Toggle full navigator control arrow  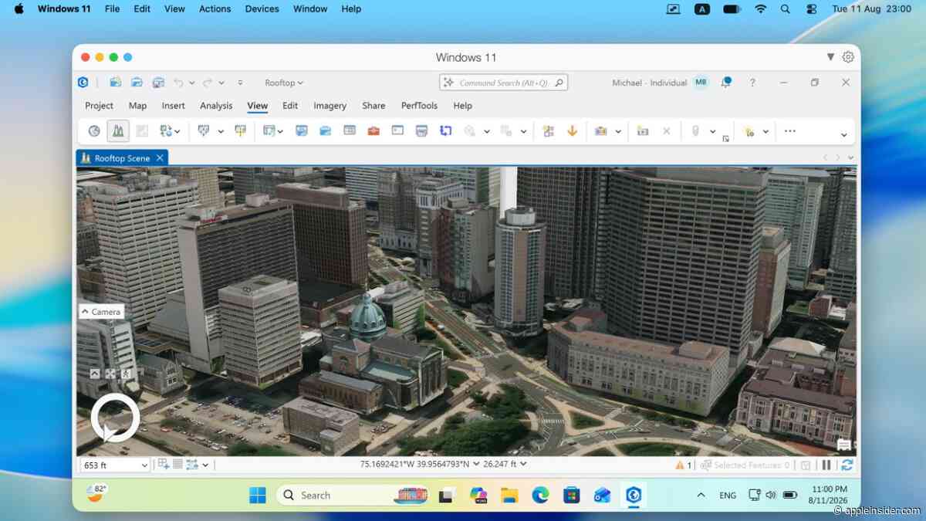point(95,374)
